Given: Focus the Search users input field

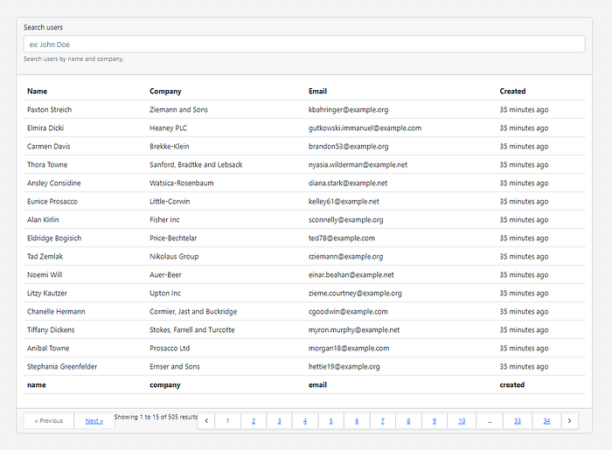Looking at the screenshot, I should (x=304, y=44).
